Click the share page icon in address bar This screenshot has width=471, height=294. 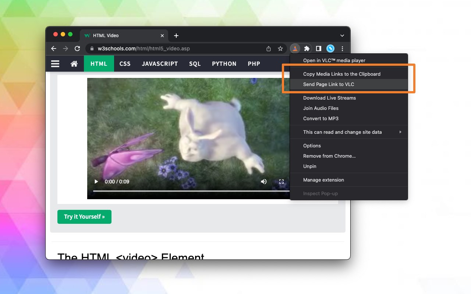[269, 49]
